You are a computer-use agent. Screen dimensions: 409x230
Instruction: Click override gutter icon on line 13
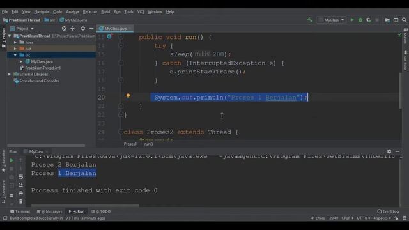[110, 37]
